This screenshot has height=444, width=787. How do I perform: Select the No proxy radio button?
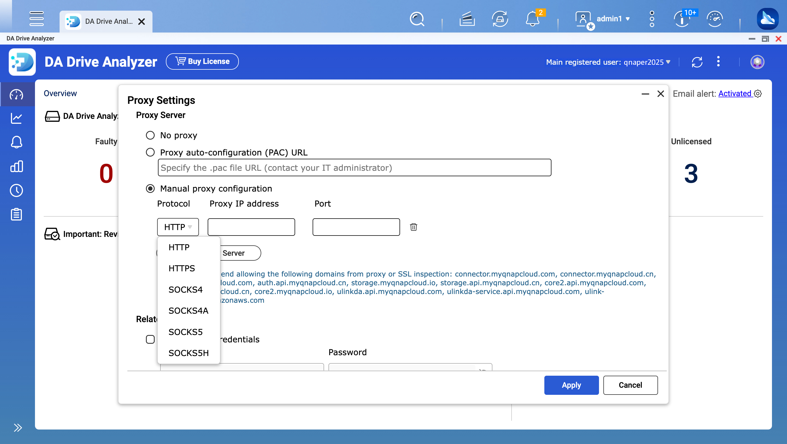[x=150, y=135]
